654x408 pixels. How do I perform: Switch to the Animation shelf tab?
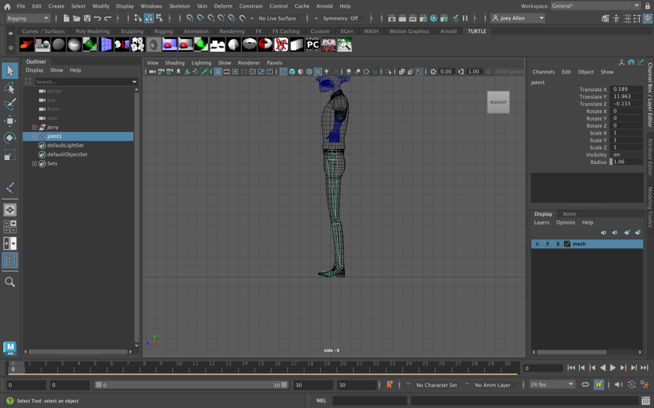(x=196, y=31)
